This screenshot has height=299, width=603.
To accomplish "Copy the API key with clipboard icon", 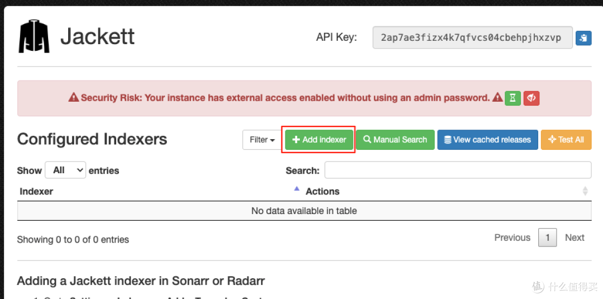I will tap(583, 37).
